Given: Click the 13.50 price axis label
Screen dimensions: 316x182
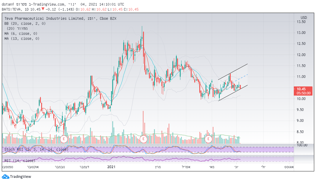Looking at the screenshot, I should point(301,22).
